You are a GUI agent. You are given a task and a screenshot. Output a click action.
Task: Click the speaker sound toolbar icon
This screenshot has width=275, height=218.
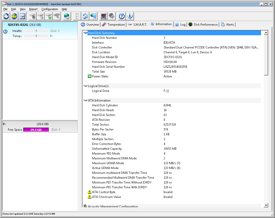[x=112, y=16]
